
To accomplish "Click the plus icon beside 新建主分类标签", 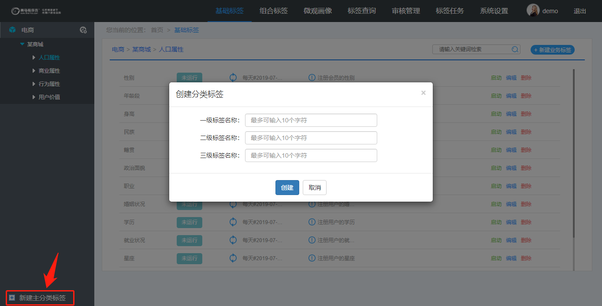I will tap(12, 298).
